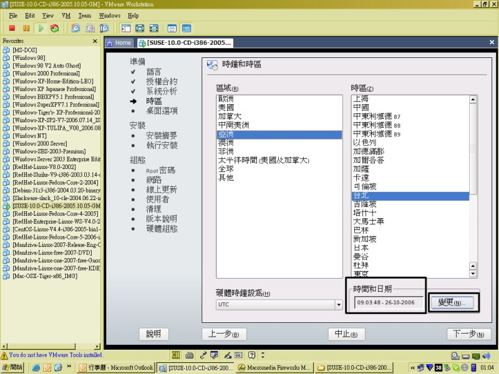This screenshot has width=499, height=374.
Task: Click the Internet Explorer quick launch icon
Action: click(36, 367)
